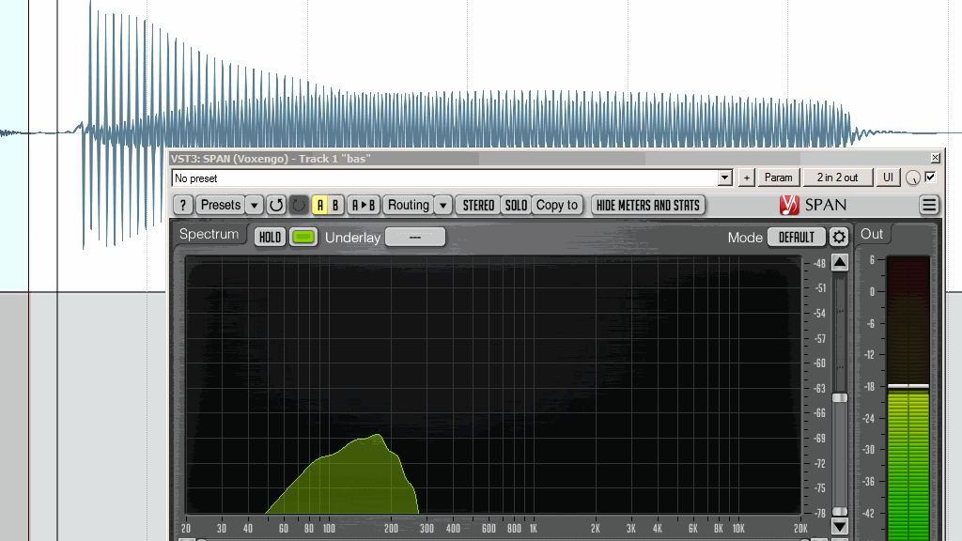Expand the No preset dropdown arrow
The width and height of the screenshot is (962, 541).
click(x=724, y=178)
